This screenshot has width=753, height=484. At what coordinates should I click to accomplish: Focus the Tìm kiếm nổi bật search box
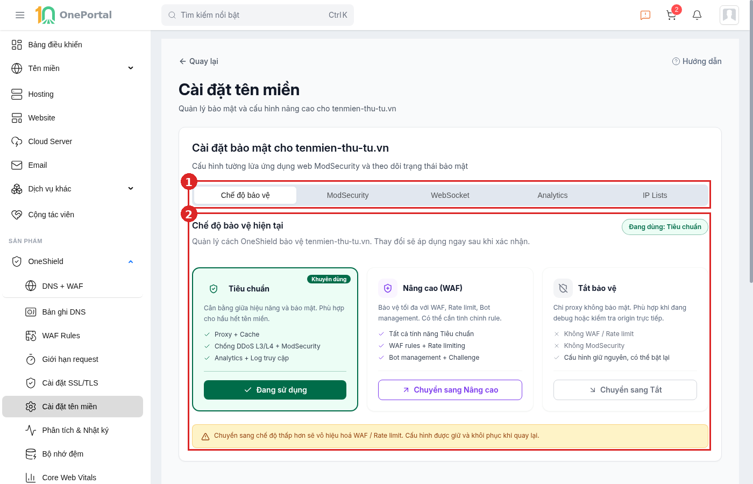pos(258,15)
